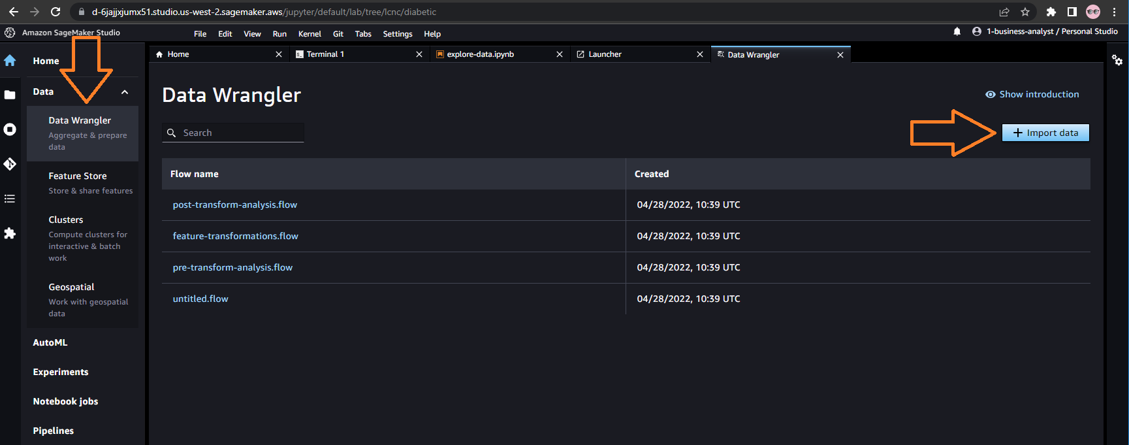Click the Chrome profile avatar
The image size is (1129, 445).
point(1093,12)
